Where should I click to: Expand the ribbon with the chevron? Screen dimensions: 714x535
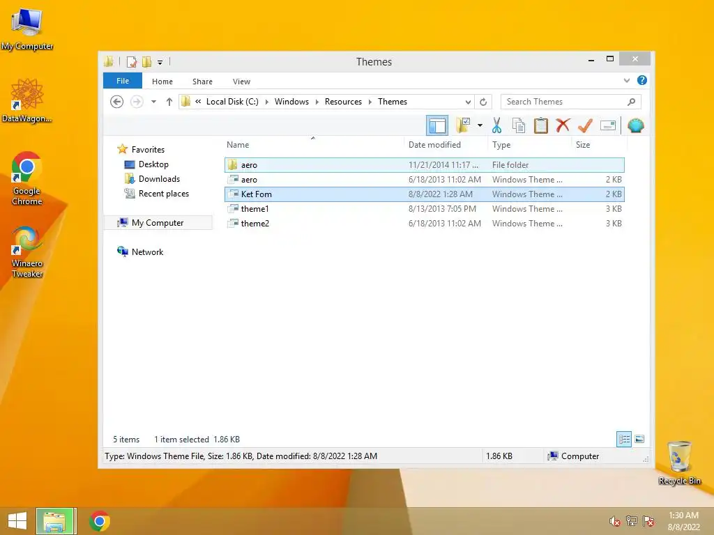[x=627, y=81]
